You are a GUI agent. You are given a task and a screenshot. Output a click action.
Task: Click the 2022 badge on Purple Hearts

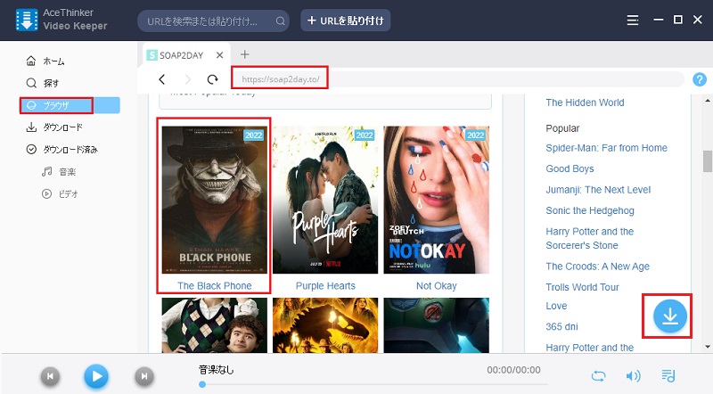click(x=365, y=135)
